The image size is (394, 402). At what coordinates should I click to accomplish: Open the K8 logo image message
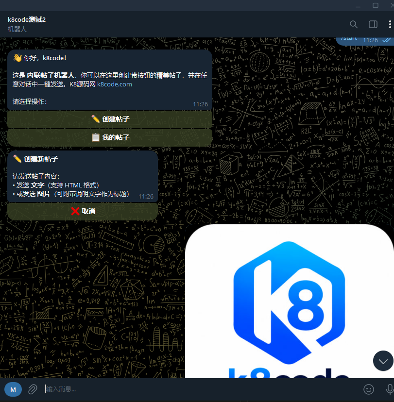(x=290, y=301)
